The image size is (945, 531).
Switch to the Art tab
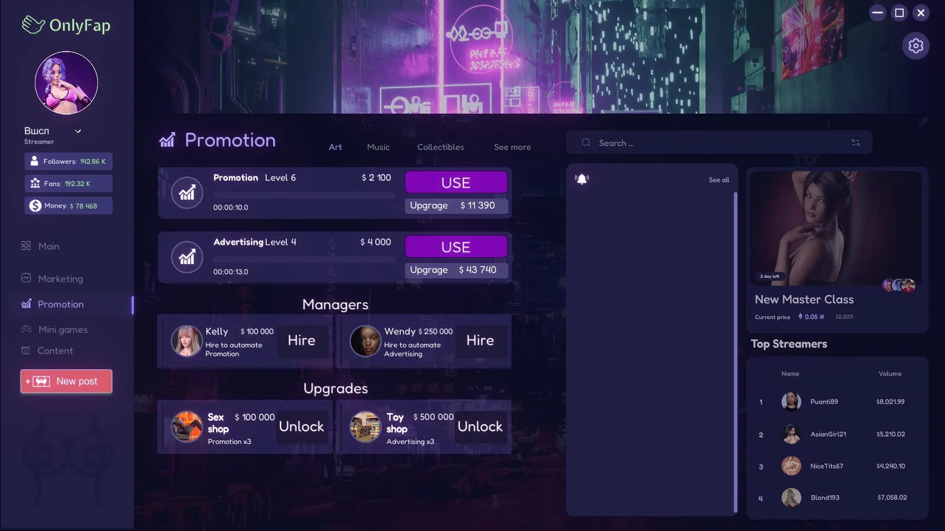(335, 147)
